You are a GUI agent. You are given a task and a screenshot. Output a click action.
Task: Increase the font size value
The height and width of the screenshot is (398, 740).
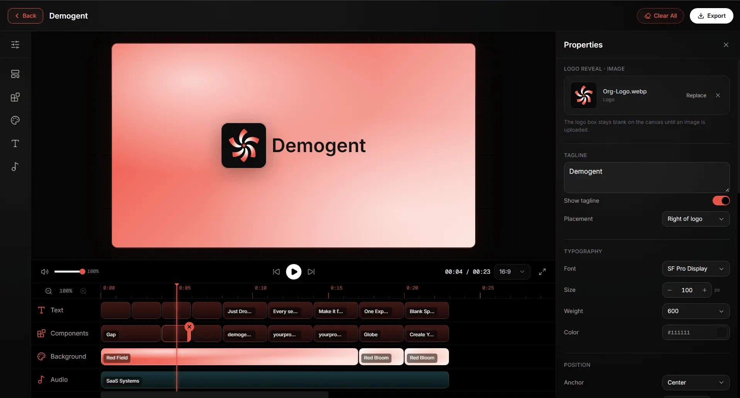[704, 290]
